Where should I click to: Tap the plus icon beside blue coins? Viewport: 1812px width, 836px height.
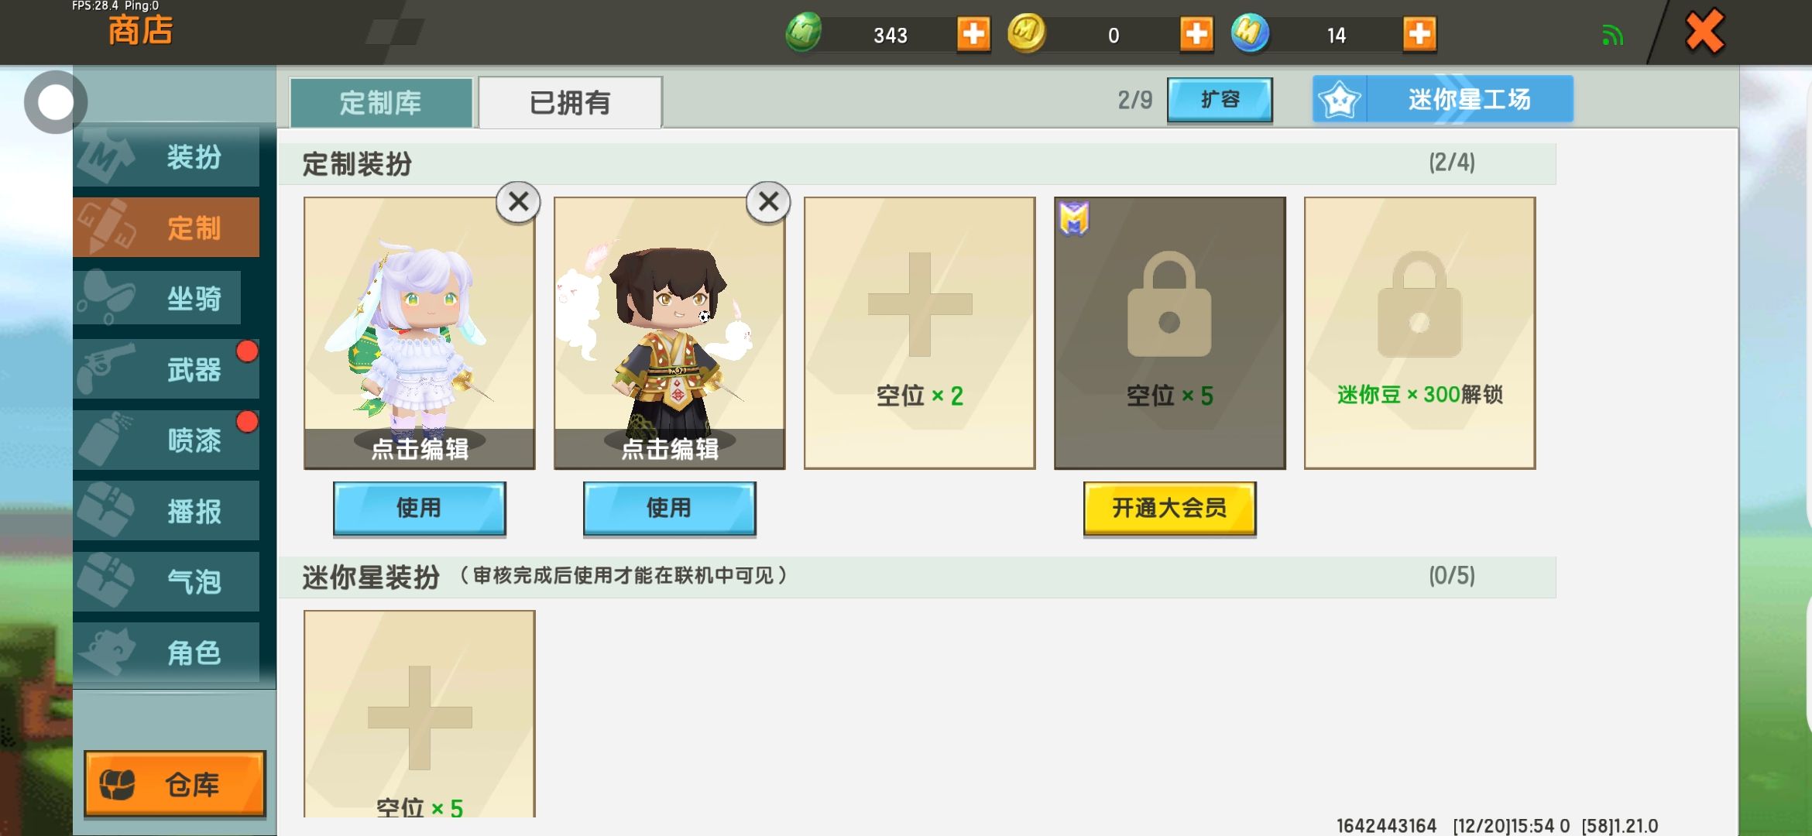click(x=1419, y=34)
